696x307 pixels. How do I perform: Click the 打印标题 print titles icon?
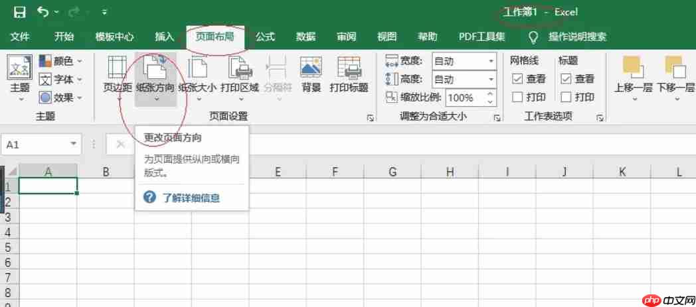tap(349, 68)
